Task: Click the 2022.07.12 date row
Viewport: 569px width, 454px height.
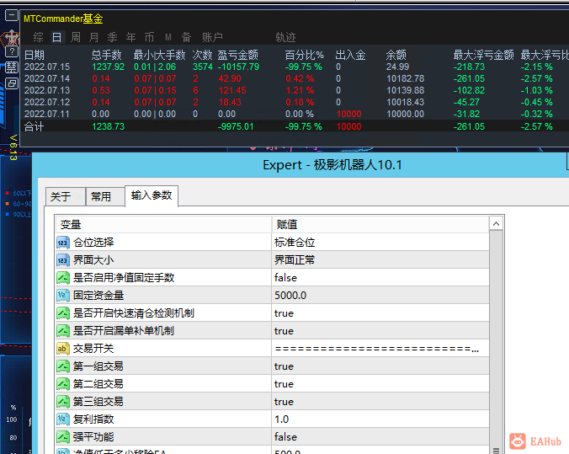Action: pyautogui.click(x=47, y=103)
